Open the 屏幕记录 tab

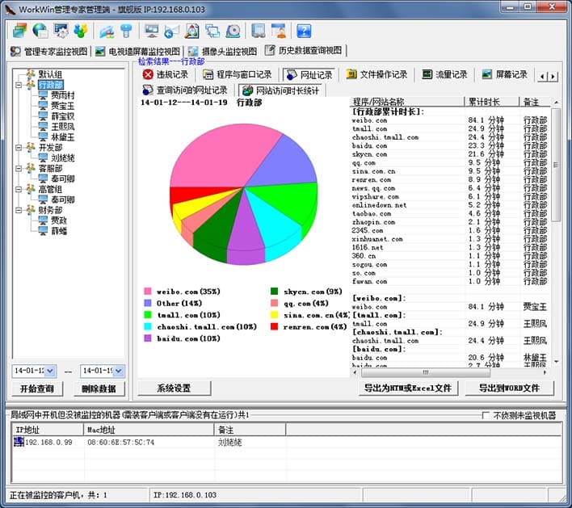(x=504, y=74)
